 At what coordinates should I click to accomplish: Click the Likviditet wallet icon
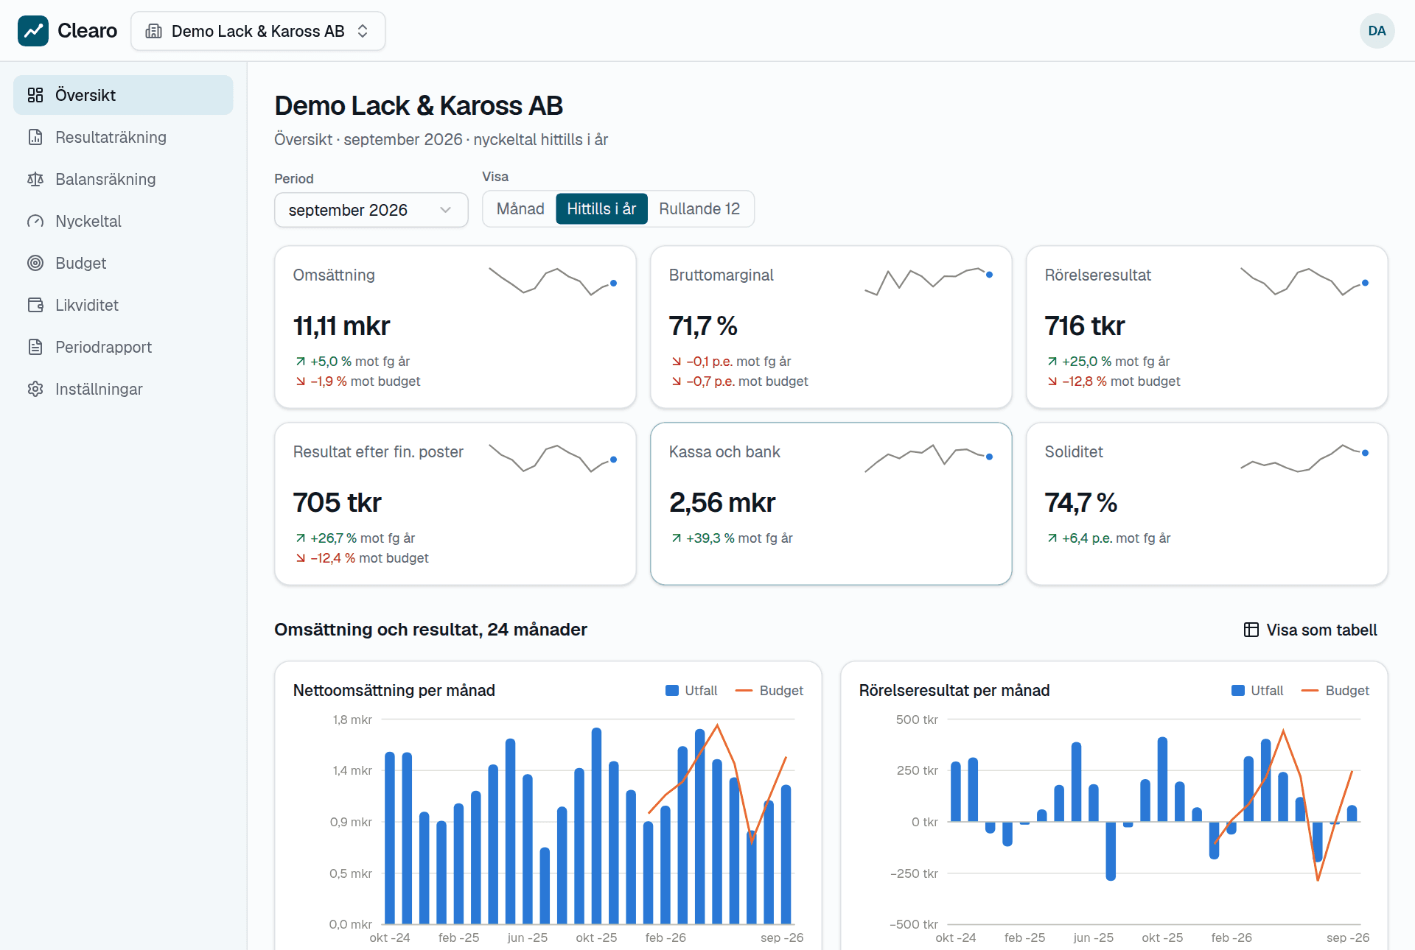(x=35, y=305)
